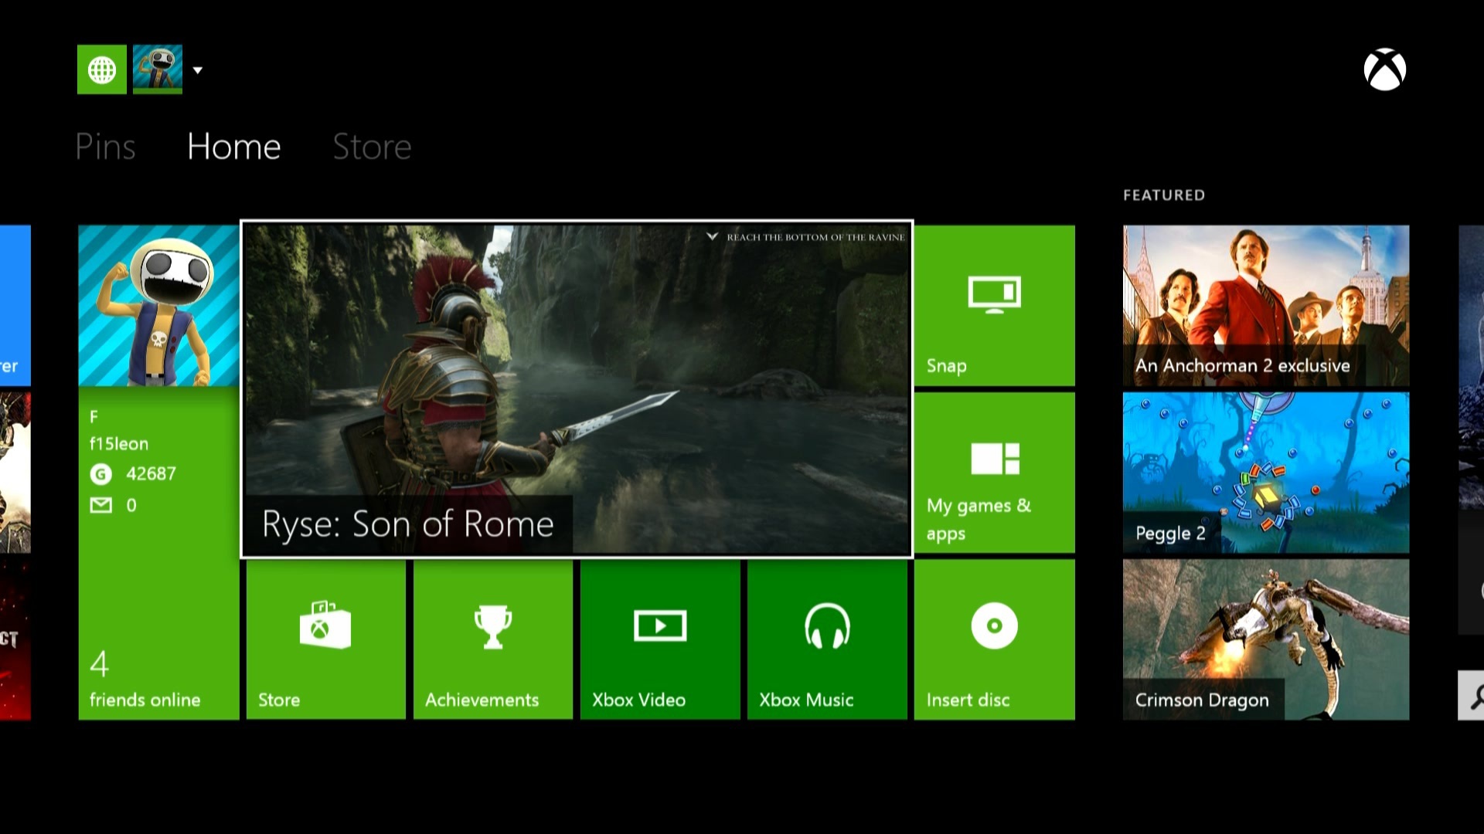Screen dimensions: 1484x834
Task: Open the Peggle 2 featured tile
Action: pos(1266,473)
